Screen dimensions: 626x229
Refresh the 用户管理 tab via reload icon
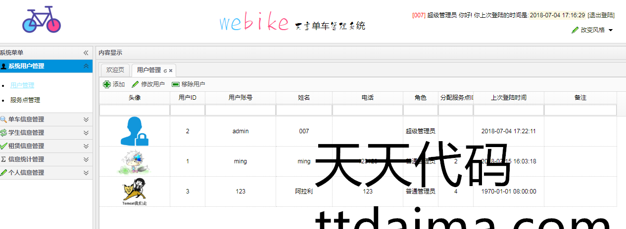coord(165,71)
